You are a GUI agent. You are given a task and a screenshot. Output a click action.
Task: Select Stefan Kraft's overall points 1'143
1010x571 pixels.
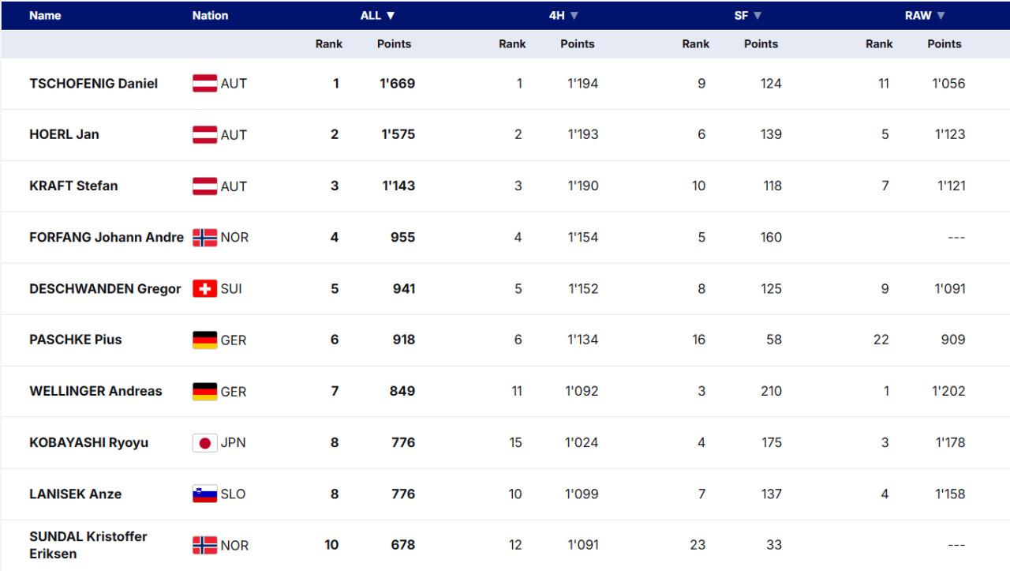coord(398,186)
